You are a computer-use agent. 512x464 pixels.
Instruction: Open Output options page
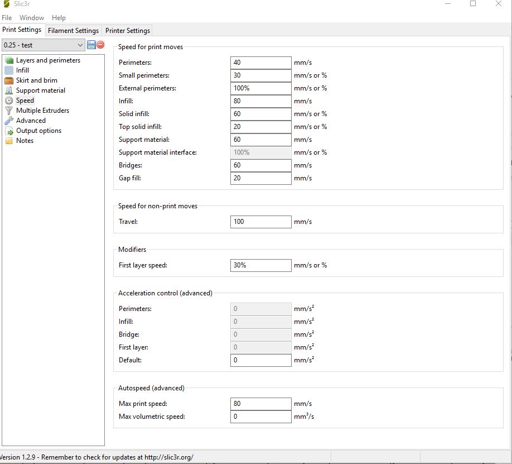tap(38, 131)
